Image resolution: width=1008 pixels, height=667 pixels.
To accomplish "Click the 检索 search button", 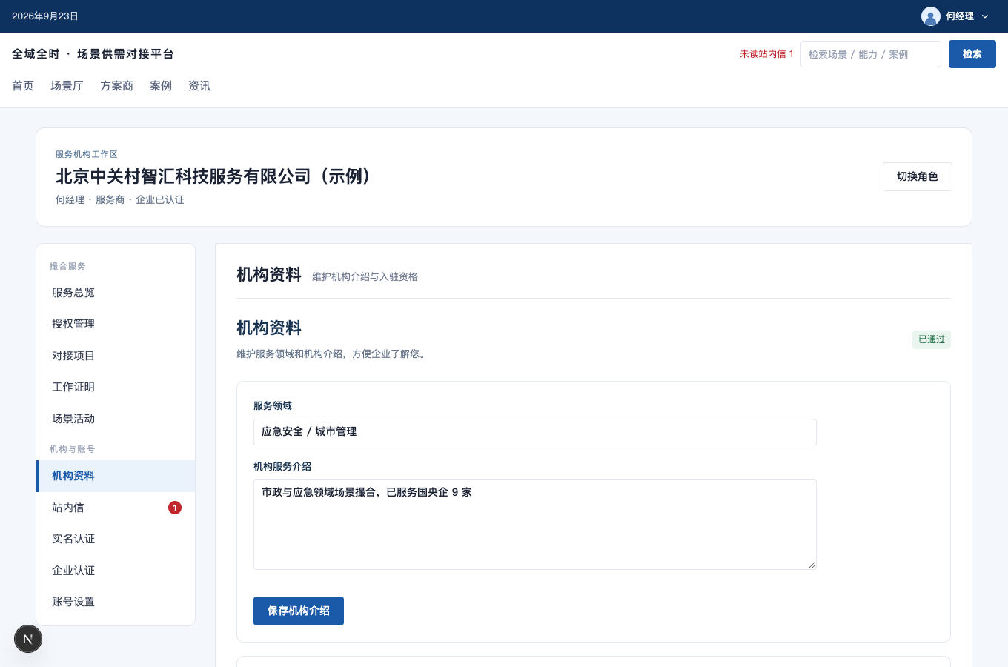I will (x=972, y=54).
